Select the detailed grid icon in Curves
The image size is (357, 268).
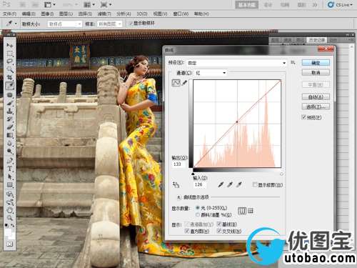251,211
